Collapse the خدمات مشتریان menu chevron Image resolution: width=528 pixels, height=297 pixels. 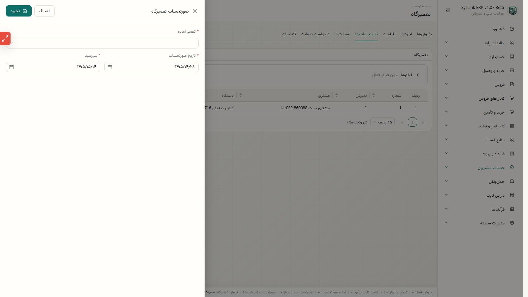[x=446, y=167]
